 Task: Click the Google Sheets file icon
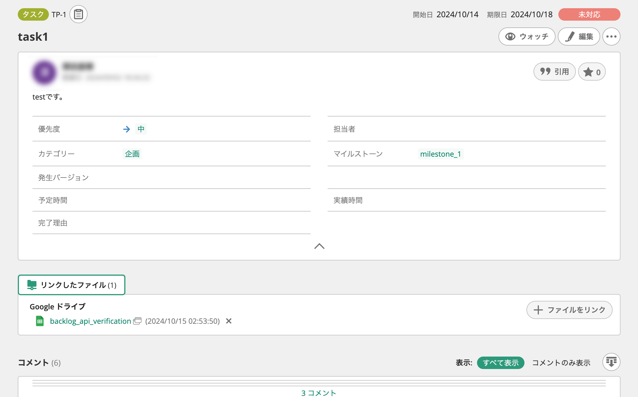(x=40, y=321)
